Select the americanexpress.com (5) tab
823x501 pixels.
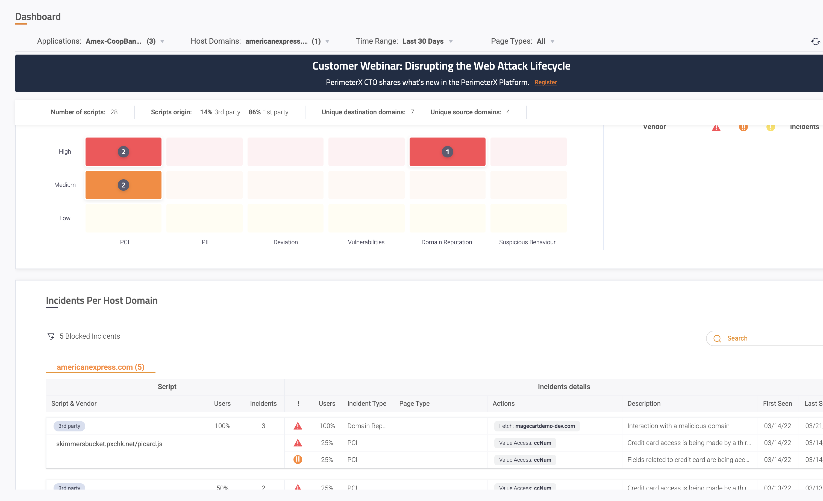(x=100, y=367)
